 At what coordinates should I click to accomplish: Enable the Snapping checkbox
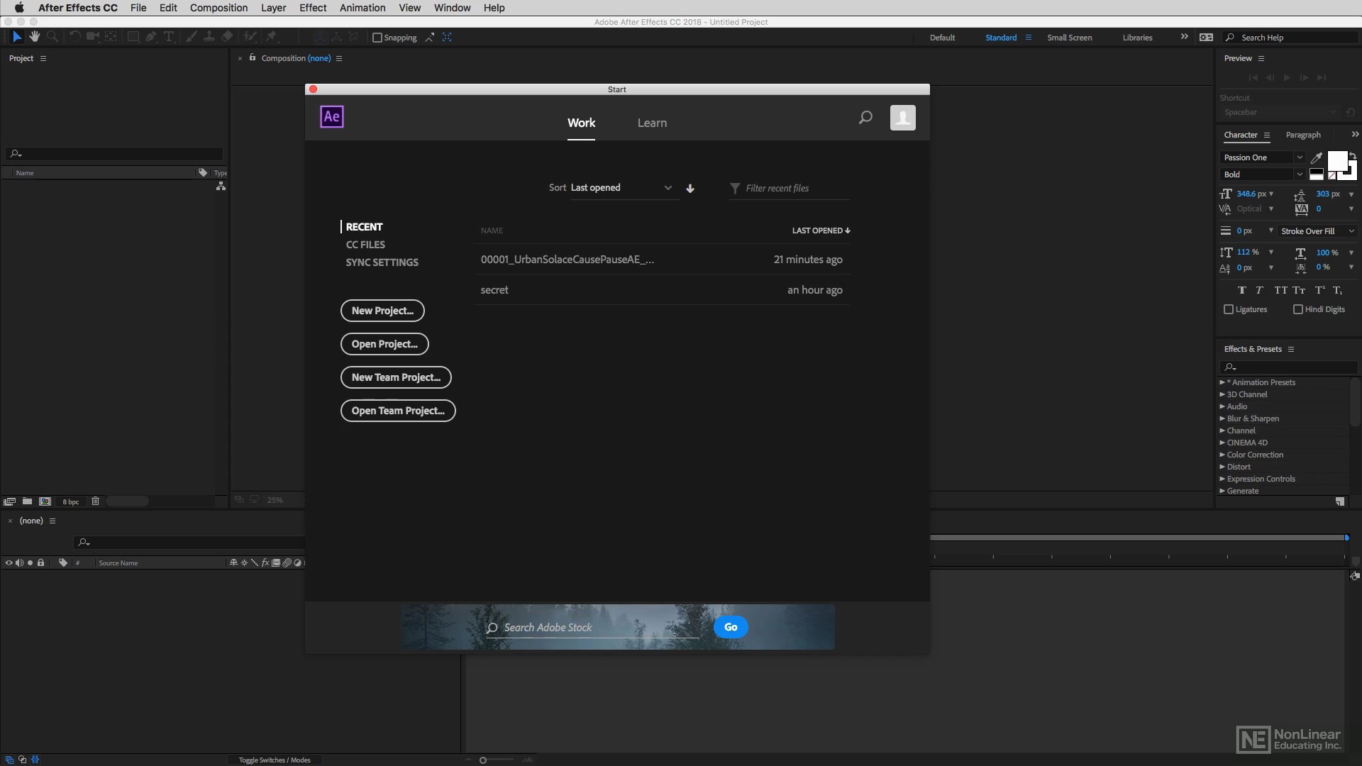click(x=377, y=38)
